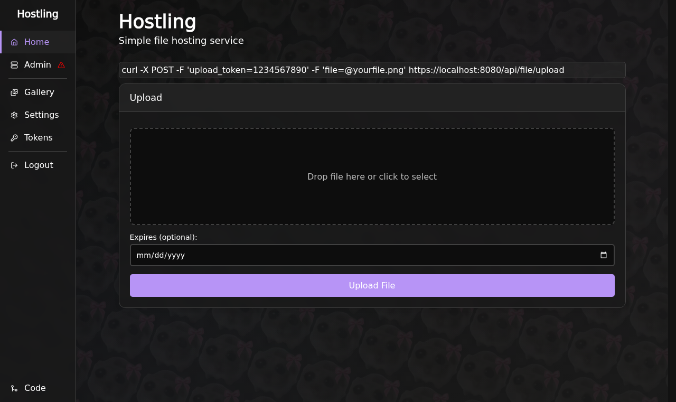Go to Tokens using its text label
The height and width of the screenshot is (402, 676).
(39, 138)
